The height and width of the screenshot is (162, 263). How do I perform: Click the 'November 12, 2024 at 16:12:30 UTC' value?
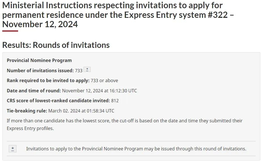[x=99, y=91]
